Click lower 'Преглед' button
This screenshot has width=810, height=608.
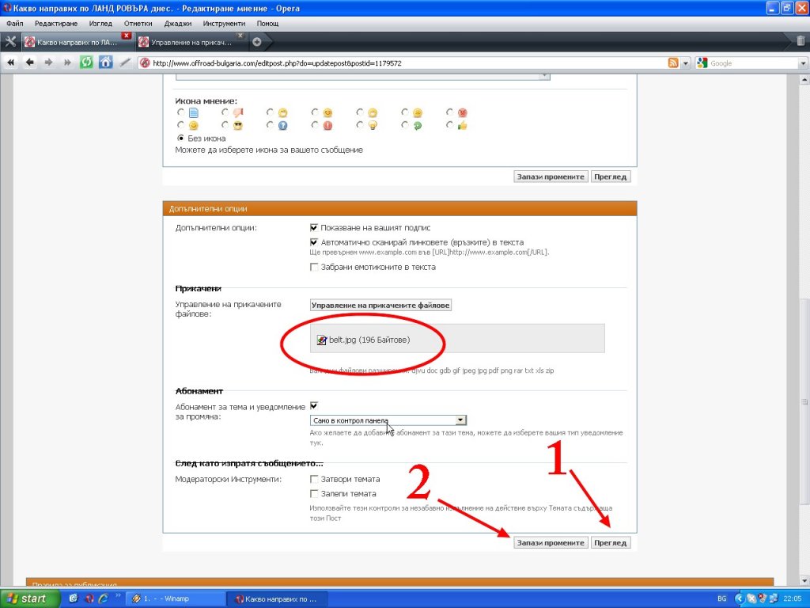(610, 543)
